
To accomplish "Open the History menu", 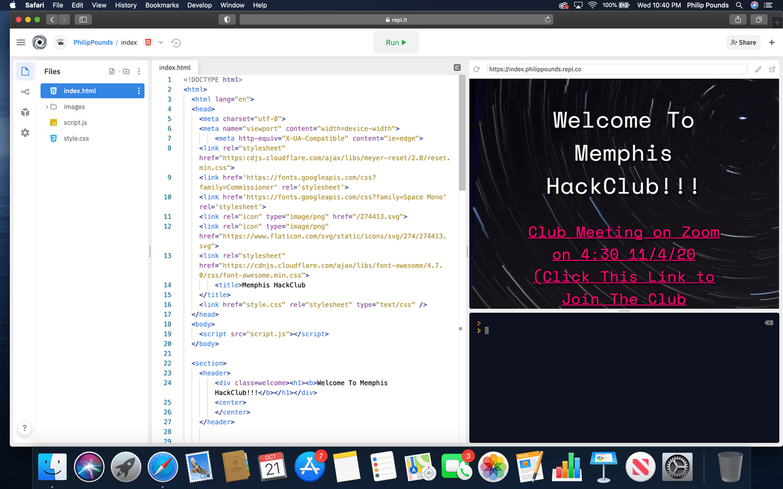I will pos(126,5).
